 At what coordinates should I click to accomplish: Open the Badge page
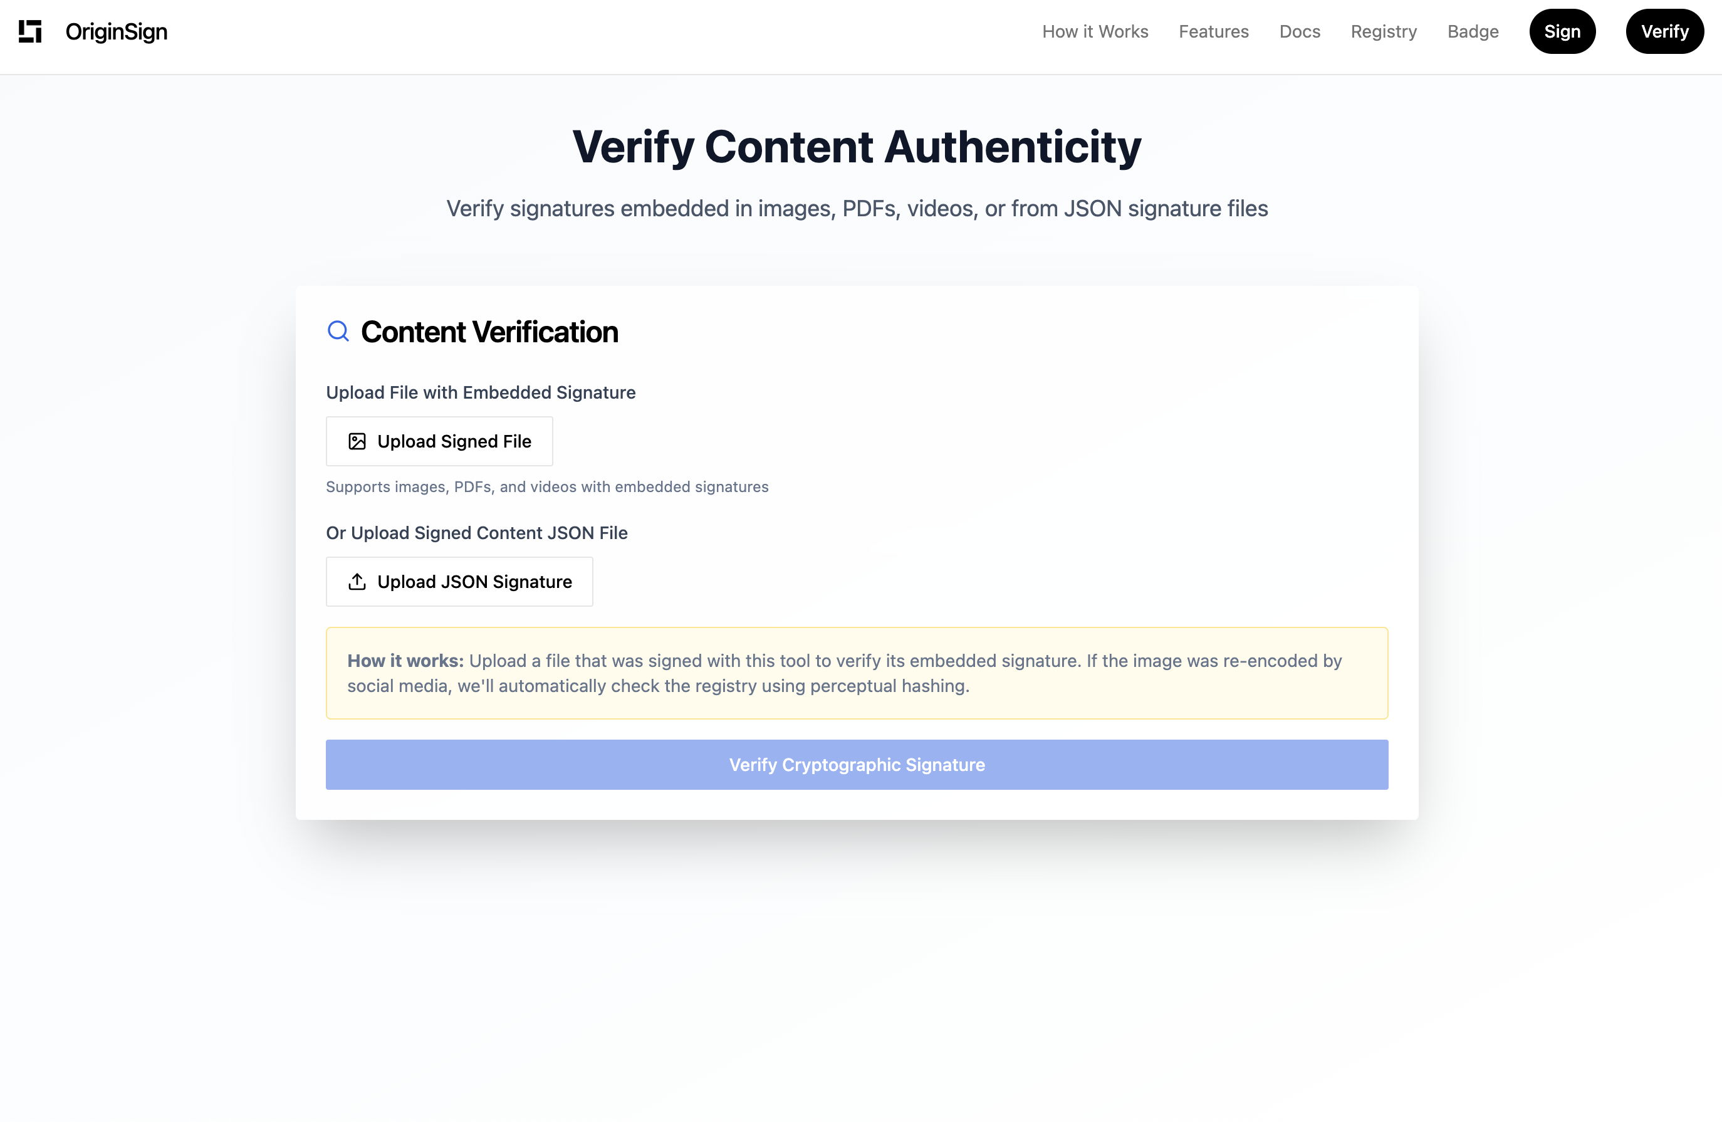1473,31
